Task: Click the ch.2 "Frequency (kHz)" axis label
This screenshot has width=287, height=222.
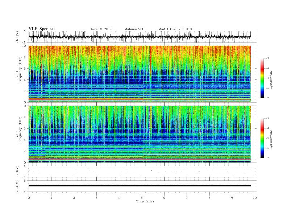Action: click(20, 129)
